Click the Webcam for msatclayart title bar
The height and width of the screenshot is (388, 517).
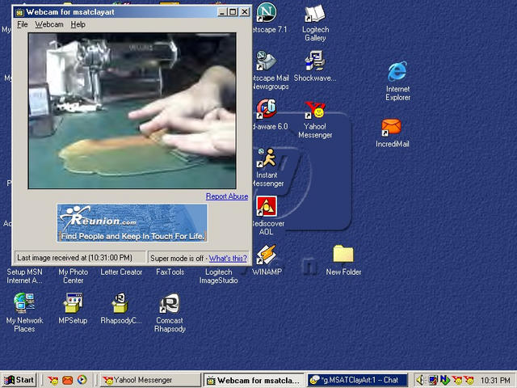pyautogui.click(x=132, y=12)
